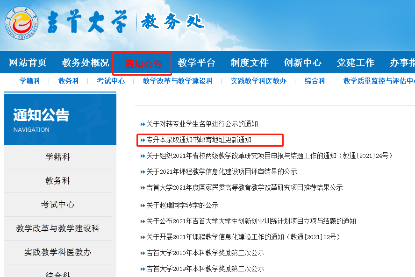The width and height of the screenshot is (415, 277).
Task: Open notice 关于对转专业学生名单进行公示的通知
Action: point(202,124)
